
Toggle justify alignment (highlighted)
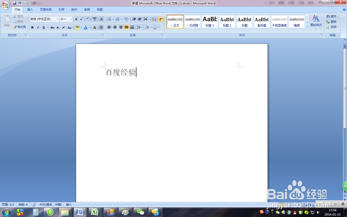coord(126,27)
